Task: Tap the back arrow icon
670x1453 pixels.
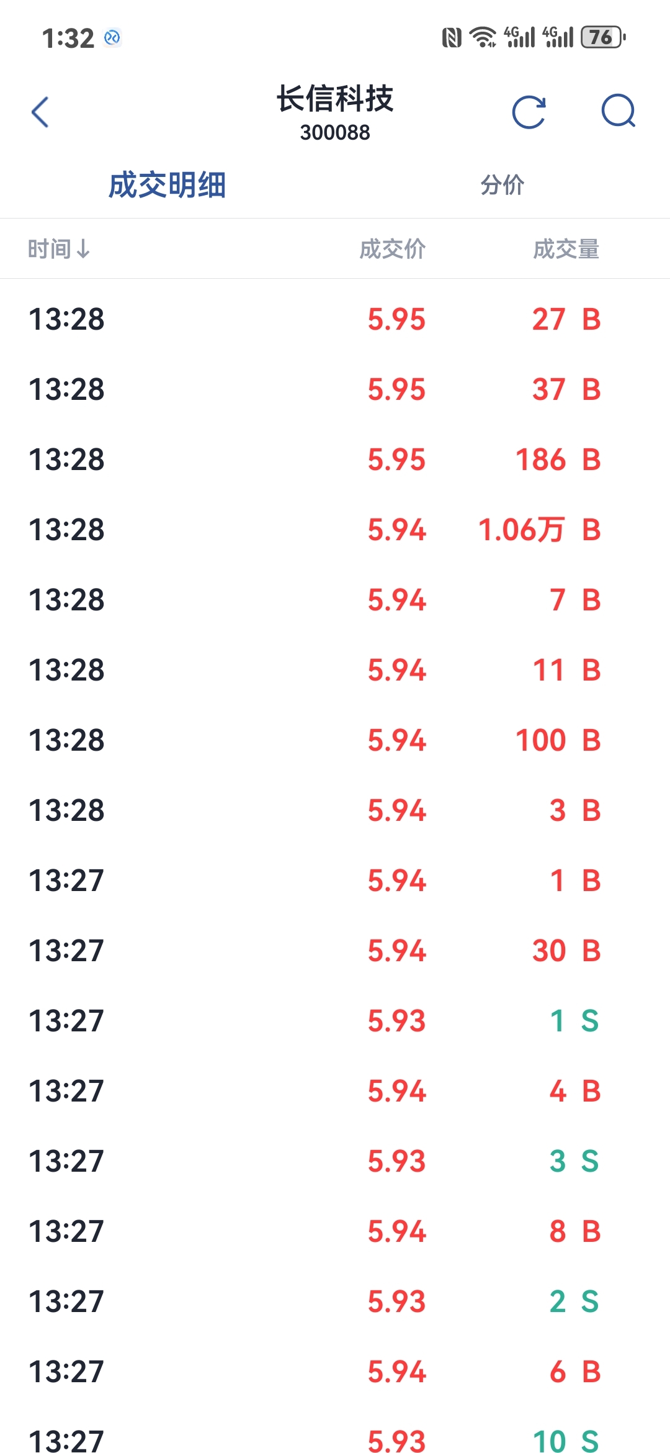Action: point(40,112)
